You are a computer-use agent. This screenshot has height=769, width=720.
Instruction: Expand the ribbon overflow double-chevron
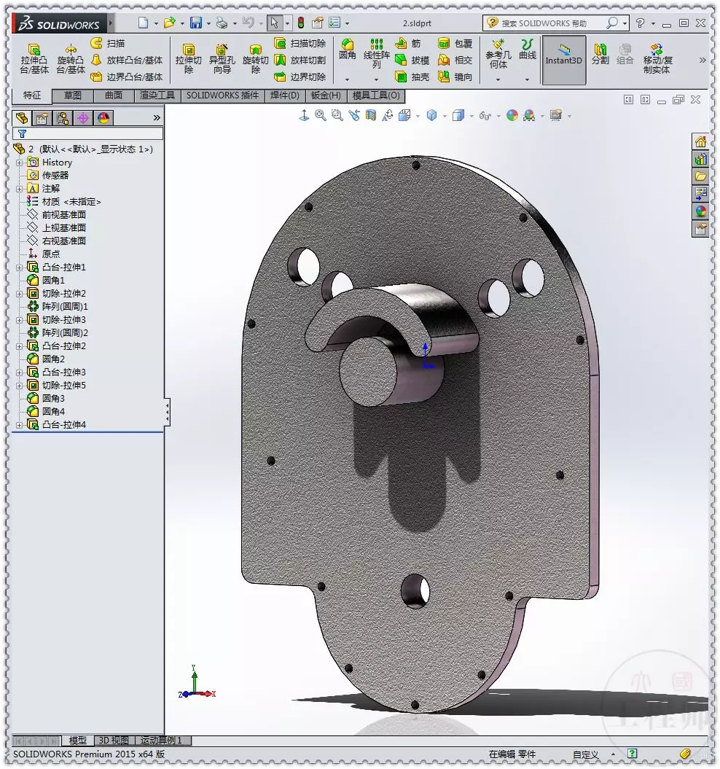click(703, 60)
